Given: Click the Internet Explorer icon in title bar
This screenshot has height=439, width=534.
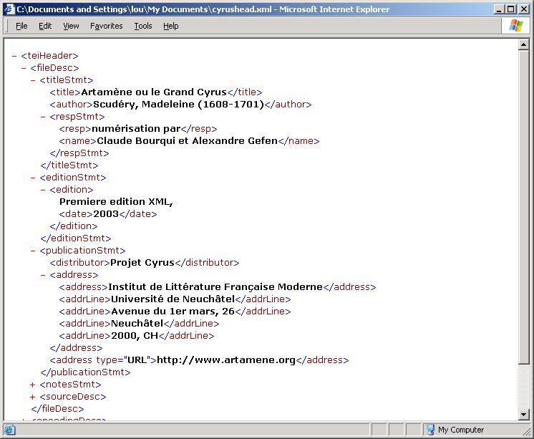Looking at the screenshot, I should tap(9, 9).
